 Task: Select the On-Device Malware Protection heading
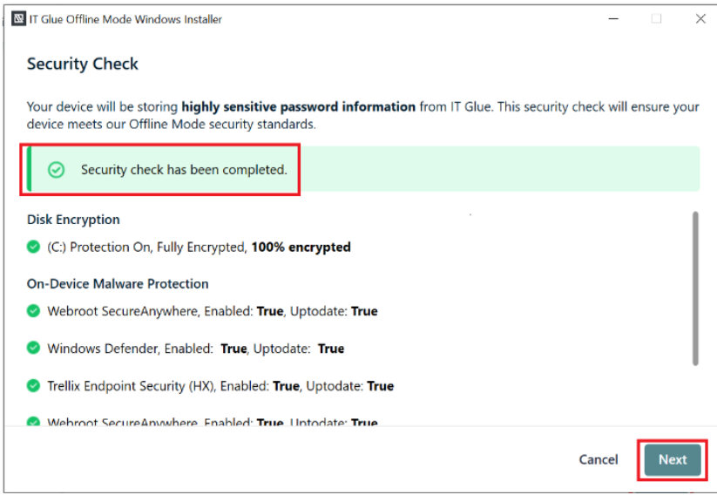(x=118, y=283)
